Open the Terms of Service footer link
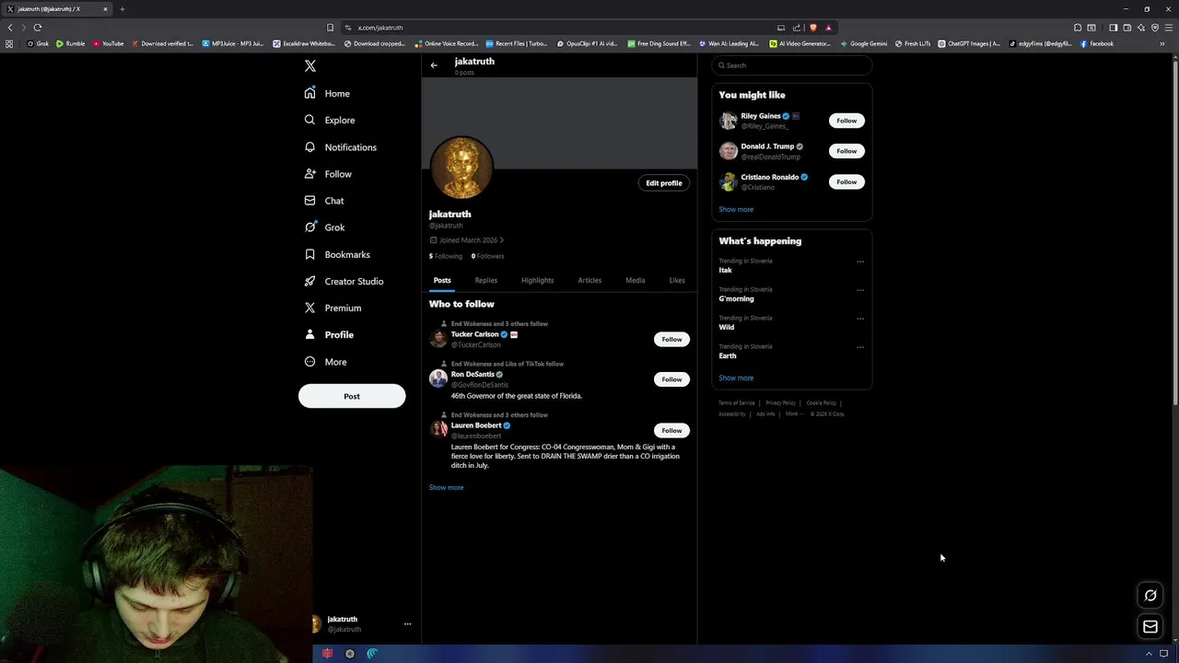This screenshot has height=663, width=1179. (x=737, y=403)
